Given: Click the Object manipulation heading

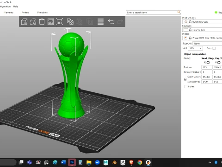Looking at the screenshot, I should click(x=195, y=54).
